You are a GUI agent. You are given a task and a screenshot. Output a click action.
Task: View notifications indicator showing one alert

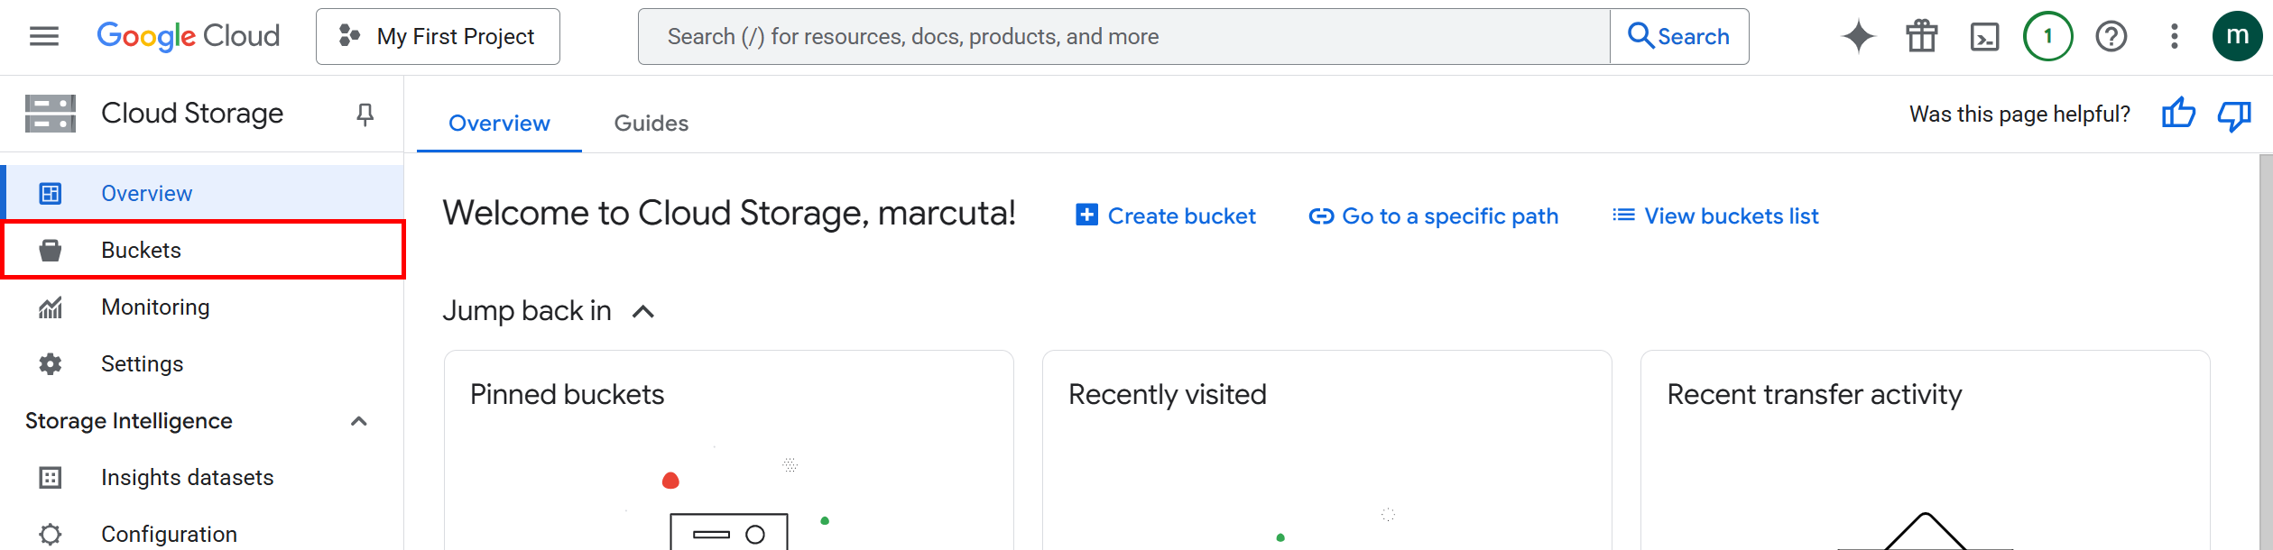2047,36
